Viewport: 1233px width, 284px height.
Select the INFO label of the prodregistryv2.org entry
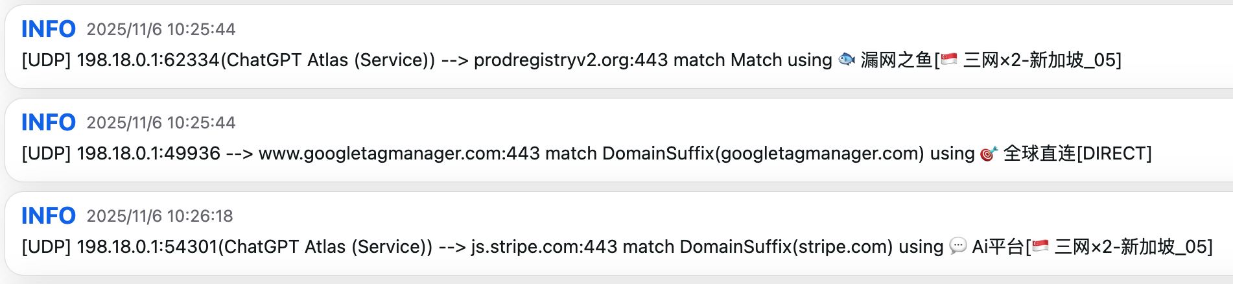(x=49, y=29)
